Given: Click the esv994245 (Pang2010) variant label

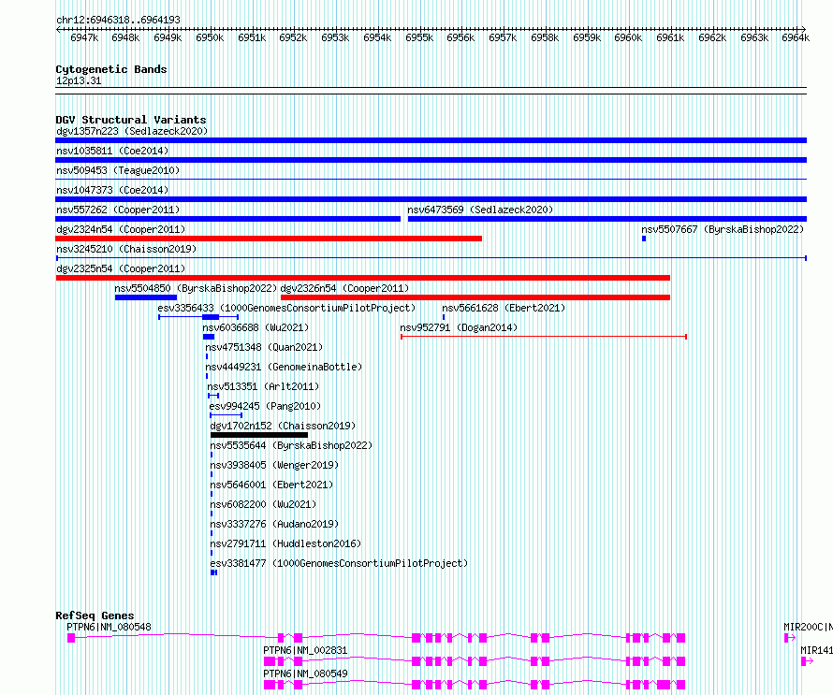Looking at the screenshot, I should pyautogui.click(x=265, y=406).
